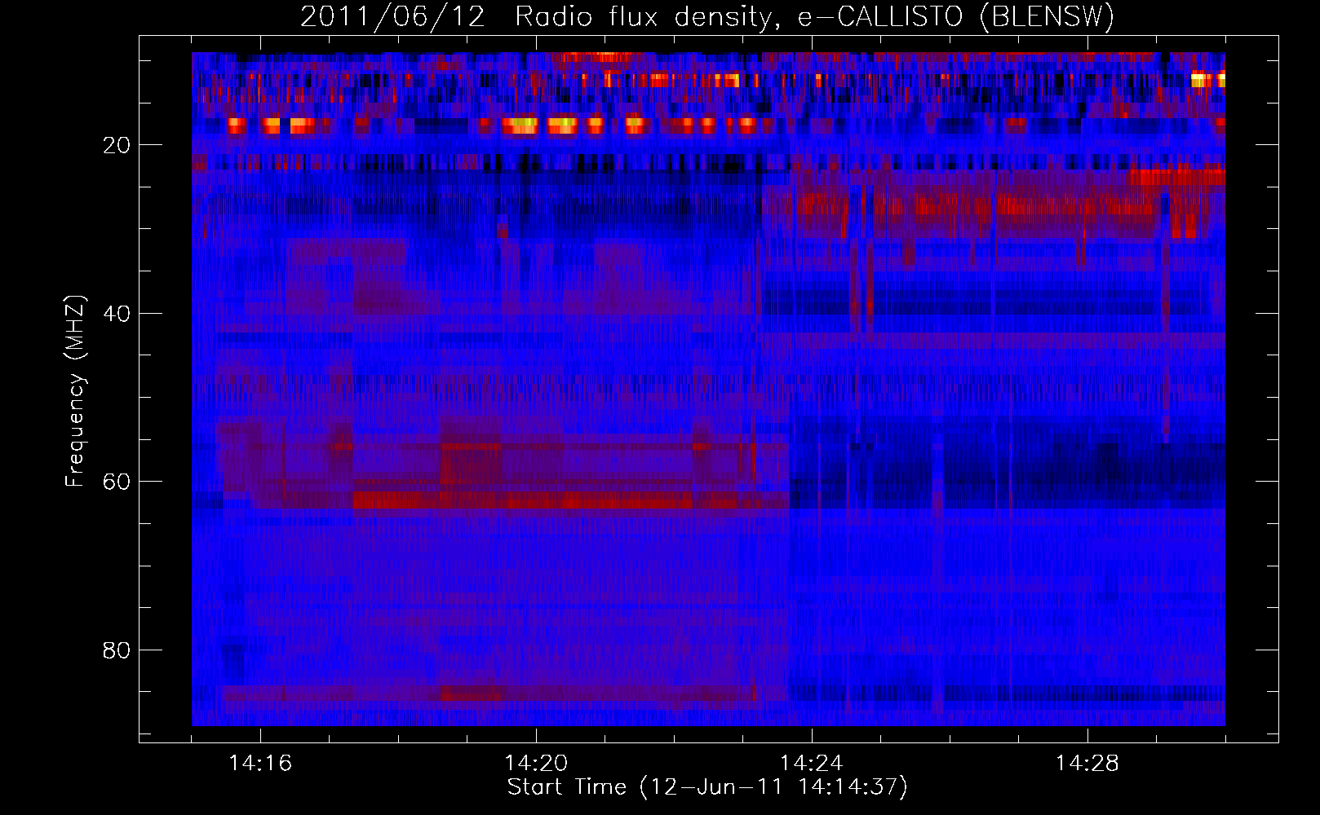This screenshot has width=1320, height=815.
Task: Click the 14:24 time tick label
Action: [812, 764]
